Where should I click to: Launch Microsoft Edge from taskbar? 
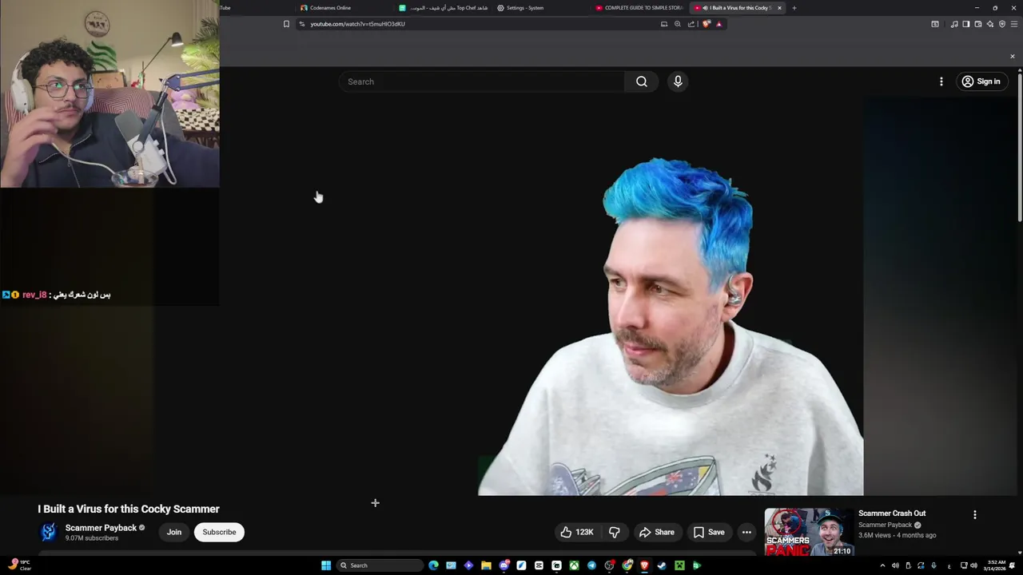[x=433, y=565]
